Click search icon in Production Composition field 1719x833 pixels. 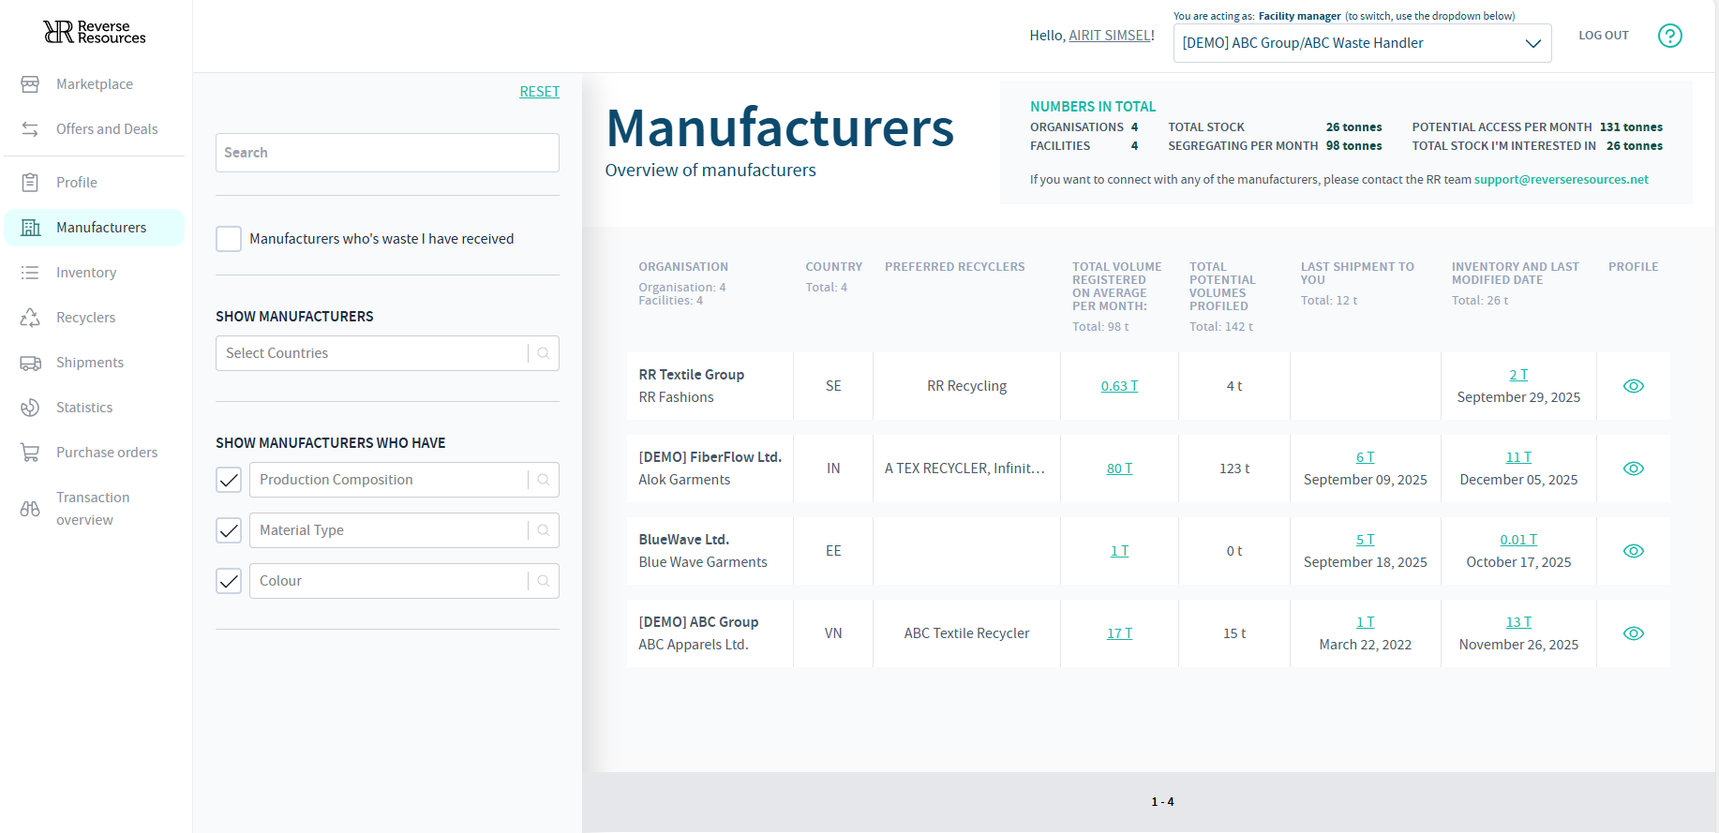click(544, 480)
